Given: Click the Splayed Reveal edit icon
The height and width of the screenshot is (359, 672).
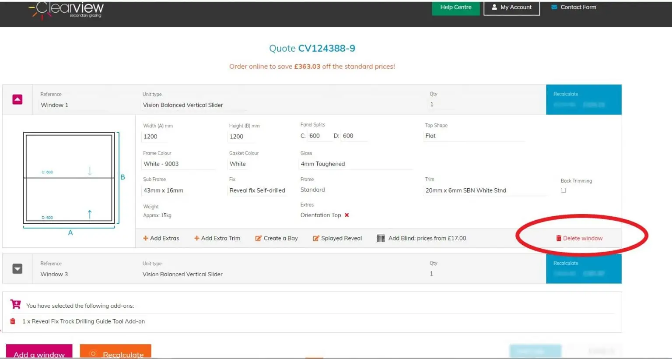Looking at the screenshot, I should pos(316,238).
